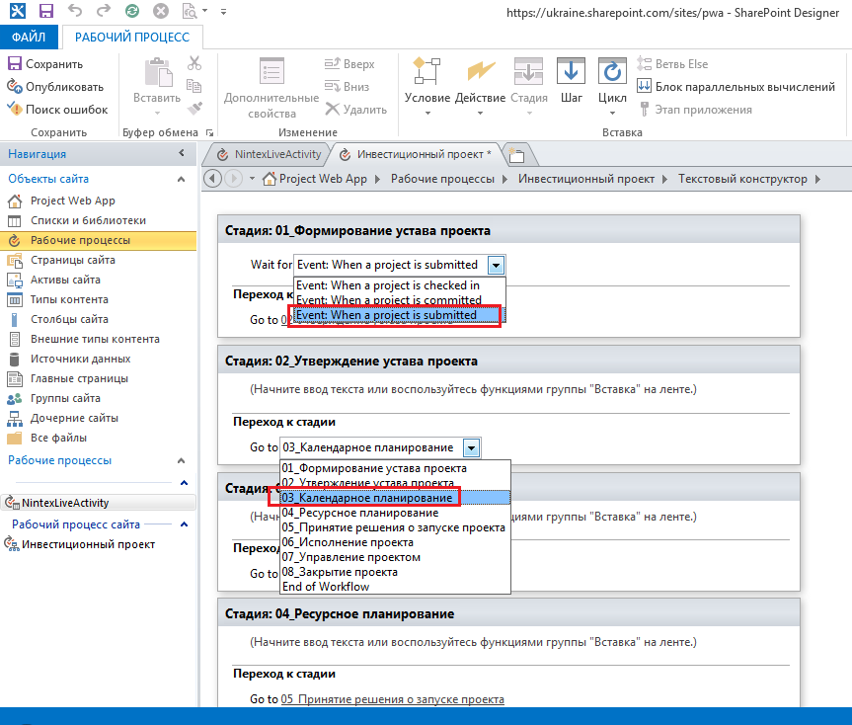Select the РАБОЧИЙ ПРОЦЕСС ribbon tab
The image size is (852, 725).
coord(132,37)
